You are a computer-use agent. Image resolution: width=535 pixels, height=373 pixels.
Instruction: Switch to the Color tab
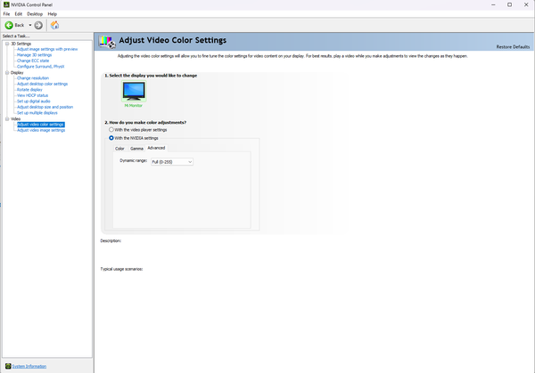119,148
